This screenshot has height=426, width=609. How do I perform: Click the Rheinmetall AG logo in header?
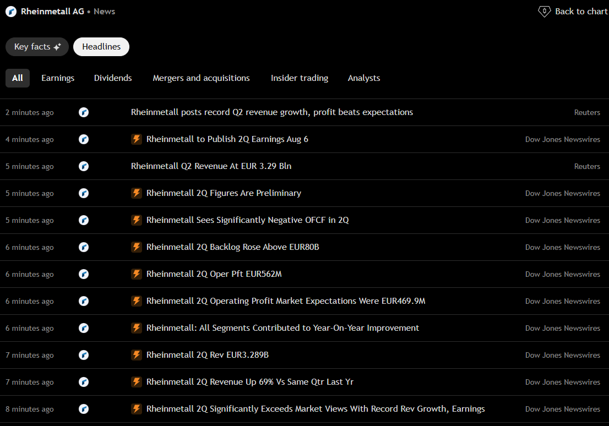11,12
